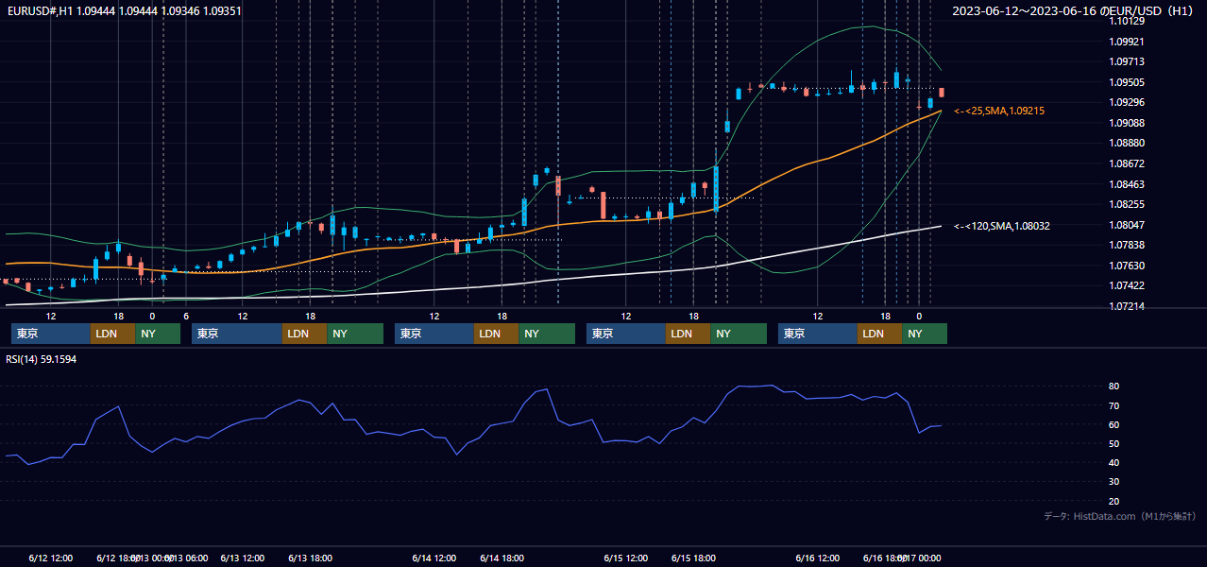Image resolution: width=1207 pixels, height=567 pixels.
Task: Click the 1.09296 price axis label
Action: click(x=1128, y=102)
